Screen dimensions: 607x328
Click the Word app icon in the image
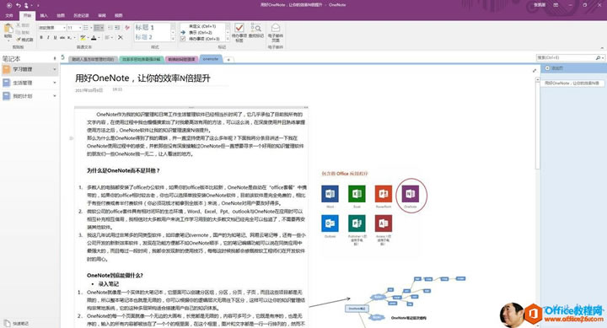[x=330, y=194]
